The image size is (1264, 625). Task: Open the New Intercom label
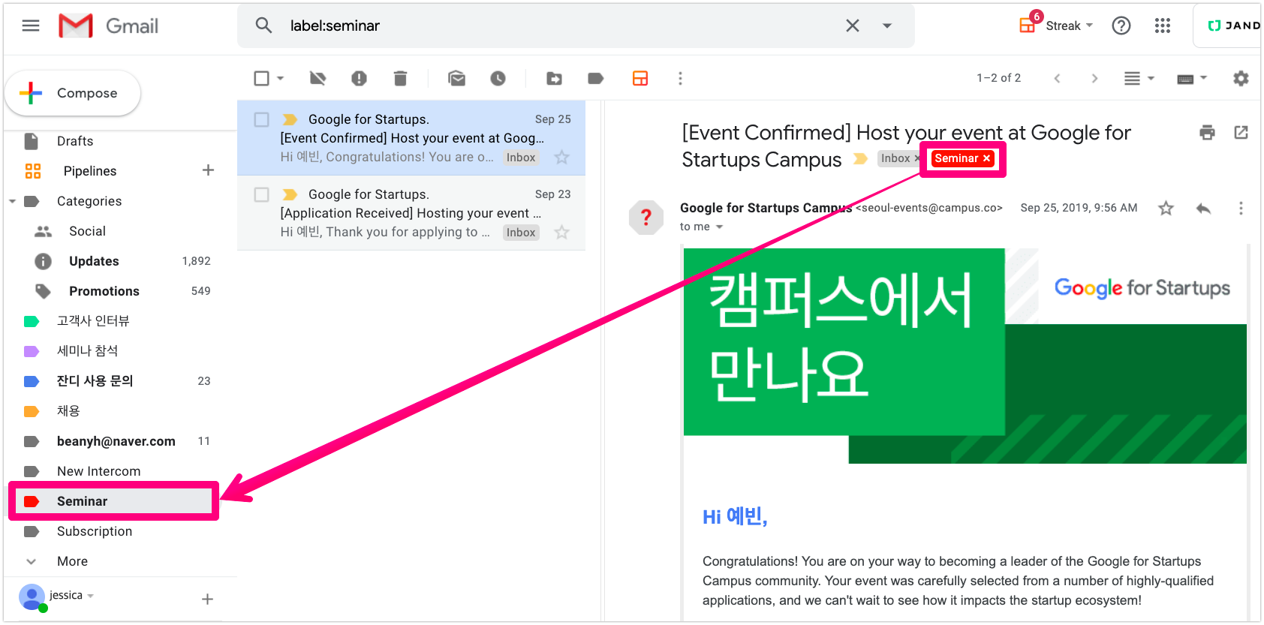pyautogui.click(x=98, y=471)
